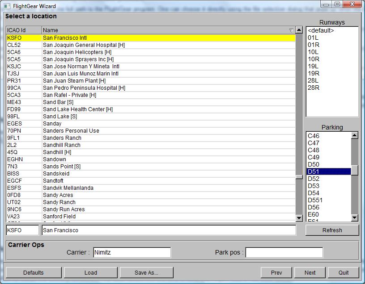This screenshot has height=284, width=365.
Task: Choose runway 19R
Action: pyautogui.click(x=332, y=73)
